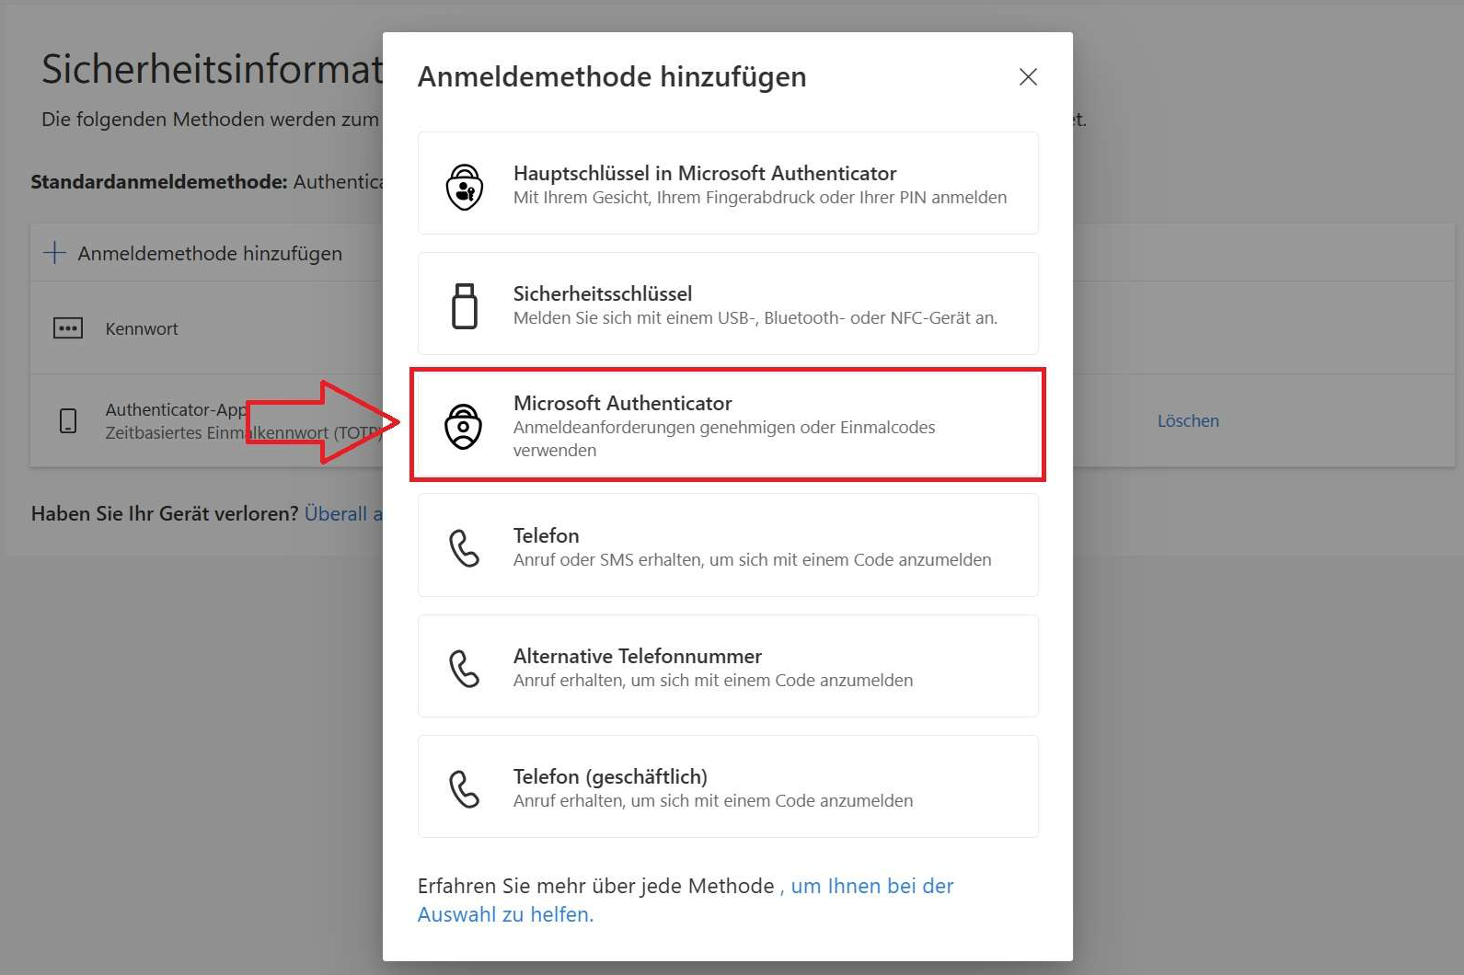Open the link to help choosing a method
The width and height of the screenshot is (1464, 975).
tap(870, 887)
